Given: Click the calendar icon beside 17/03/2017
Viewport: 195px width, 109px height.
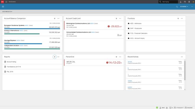Looking at the screenshot, I should click(175, 108).
